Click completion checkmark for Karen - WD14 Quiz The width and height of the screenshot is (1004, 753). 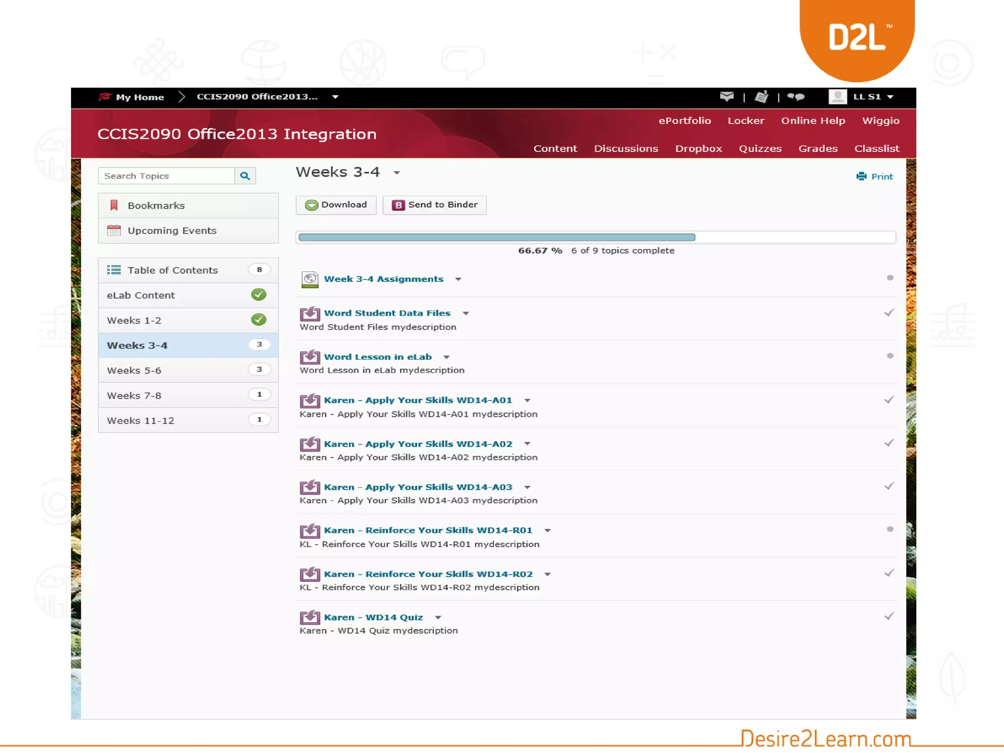pyautogui.click(x=889, y=616)
